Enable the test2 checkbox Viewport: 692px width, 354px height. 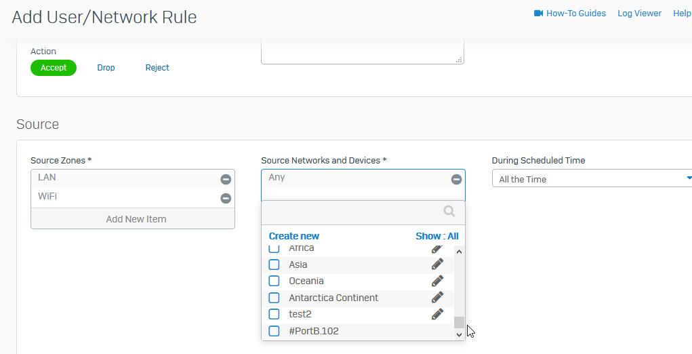(x=274, y=314)
